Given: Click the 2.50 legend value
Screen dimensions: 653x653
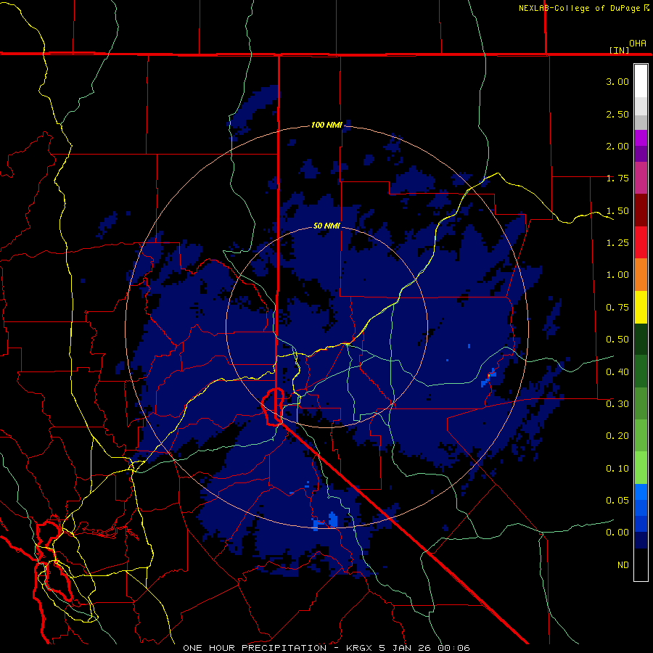Looking at the screenshot, I should 617,114.
